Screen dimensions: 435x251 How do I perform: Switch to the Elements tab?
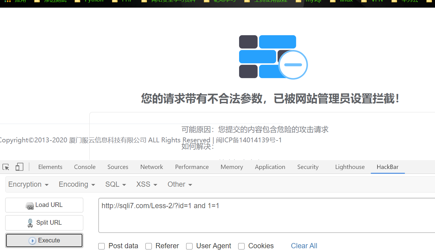pos(50,167)
